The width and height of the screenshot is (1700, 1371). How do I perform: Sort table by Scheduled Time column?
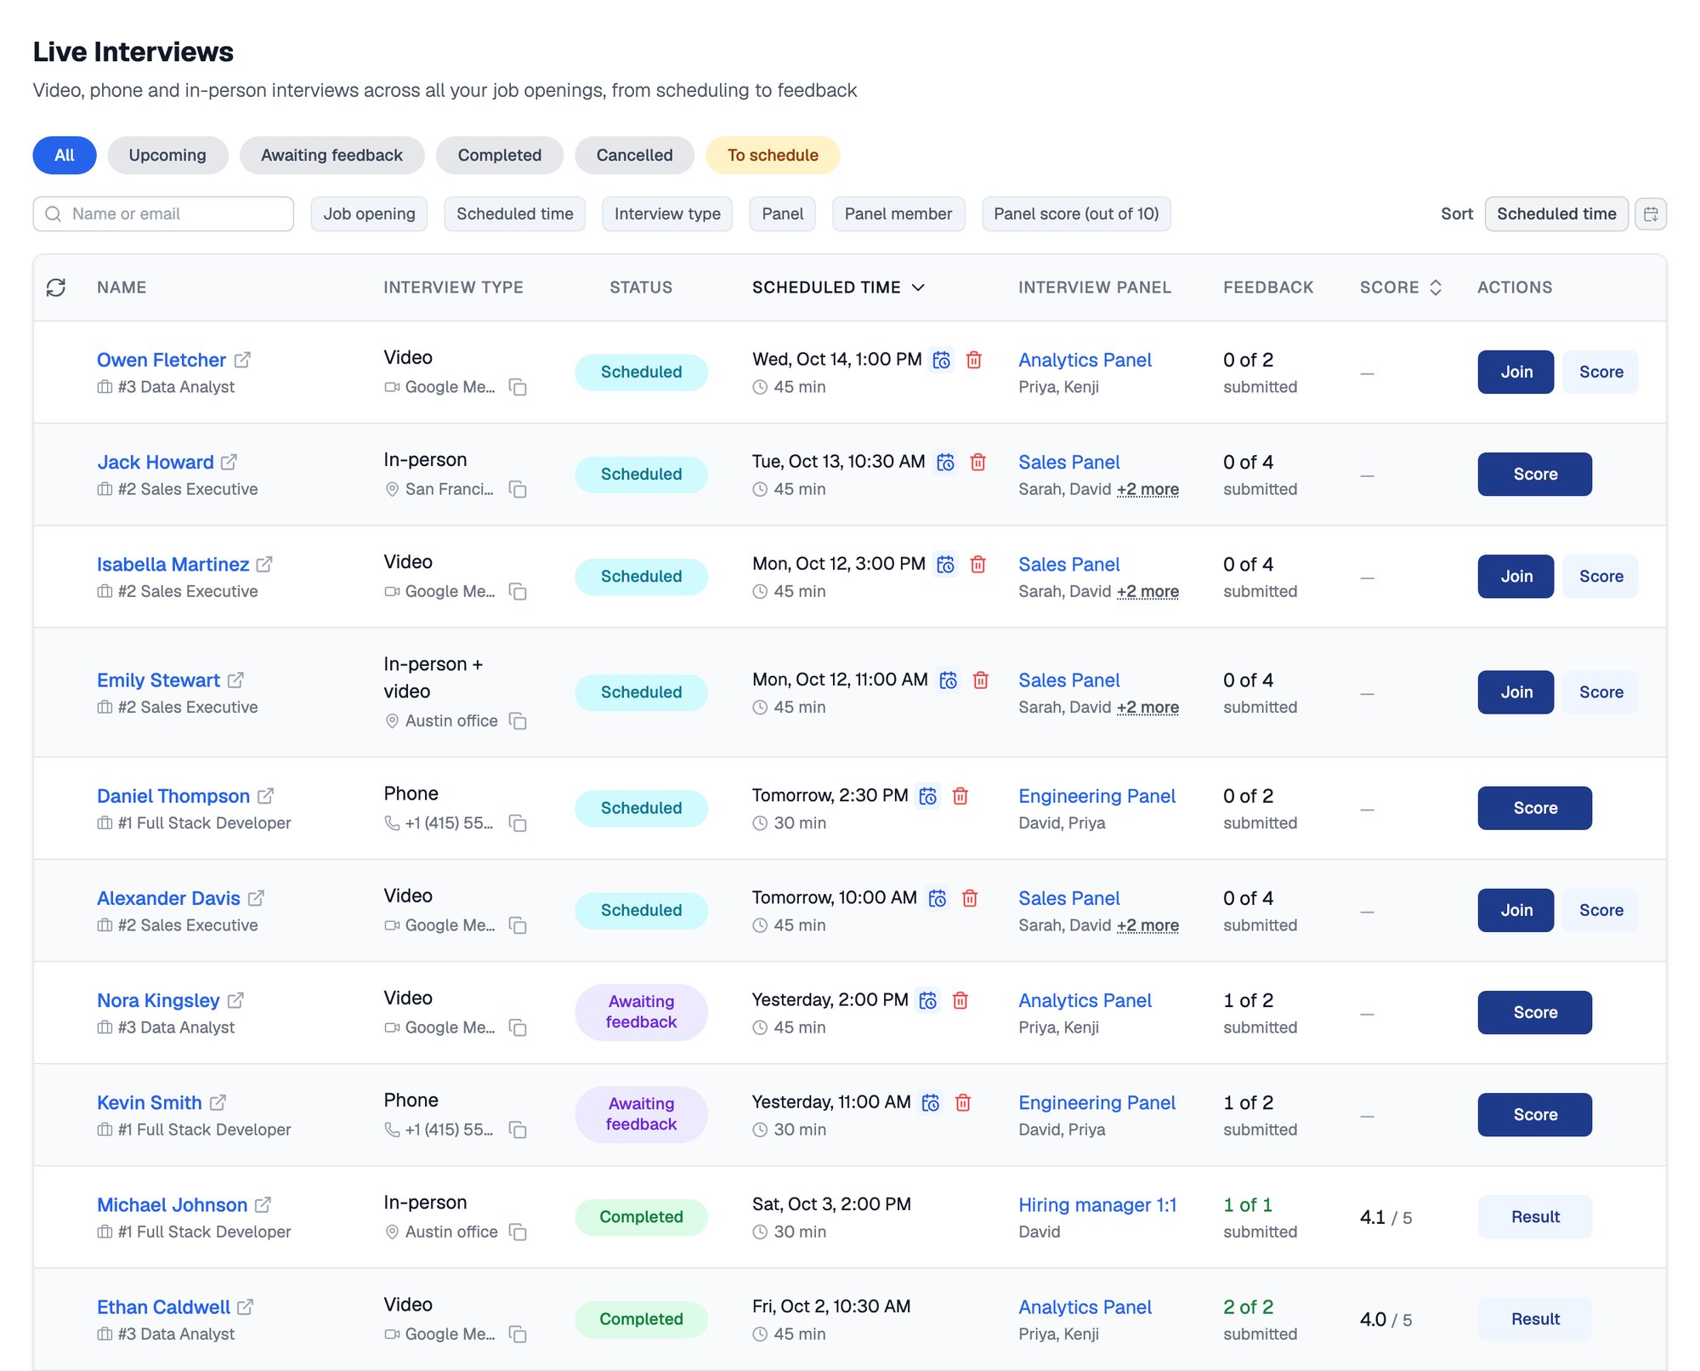point(838,287)
